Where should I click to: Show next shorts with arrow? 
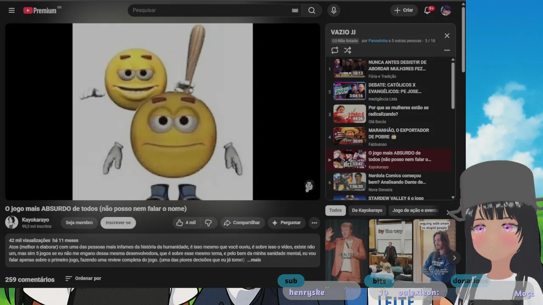[454, 258]
